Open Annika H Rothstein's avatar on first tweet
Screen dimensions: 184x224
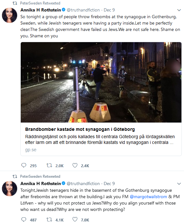pyautogui.click(x=10, y=15)
